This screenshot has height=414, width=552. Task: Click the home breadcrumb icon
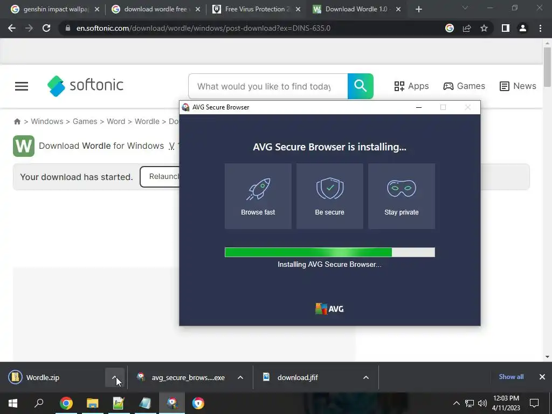pos(17,121)
